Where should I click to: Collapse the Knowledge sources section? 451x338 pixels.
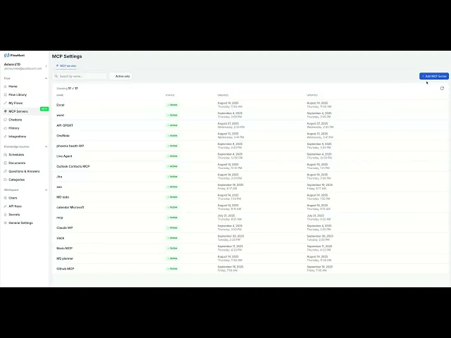[x=46, y=146]
